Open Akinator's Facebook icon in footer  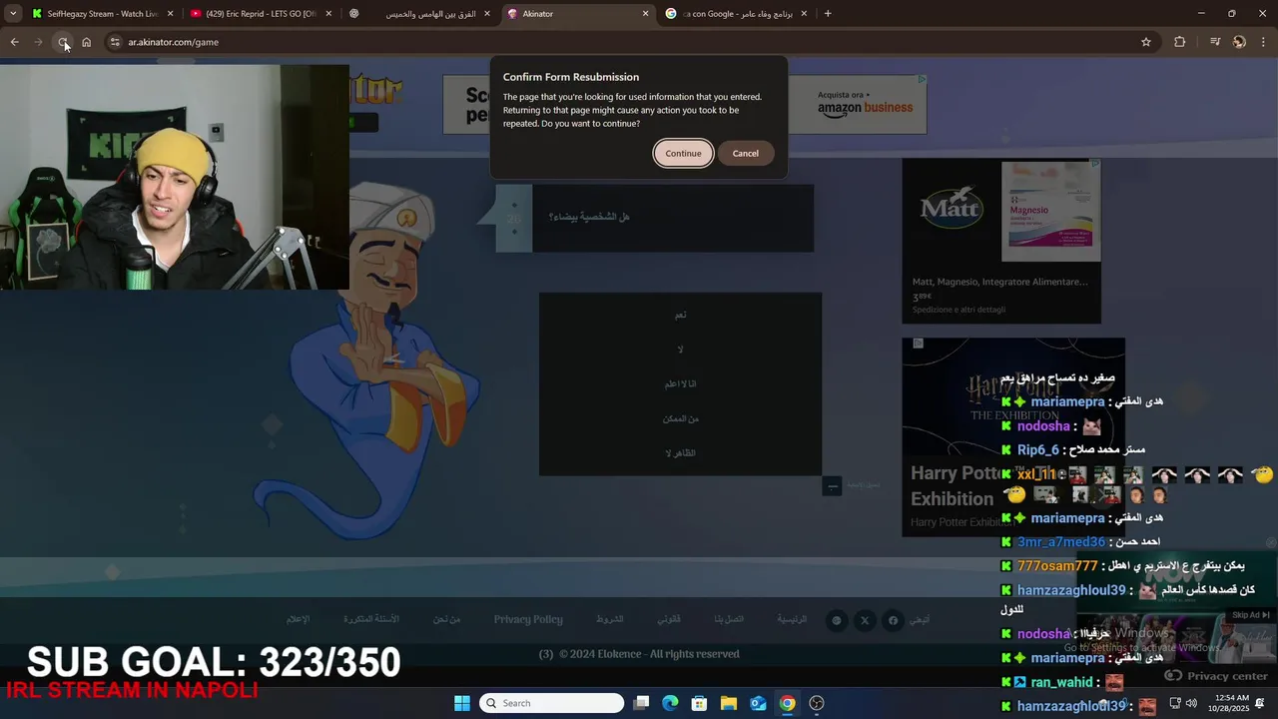tap(893, 620)
